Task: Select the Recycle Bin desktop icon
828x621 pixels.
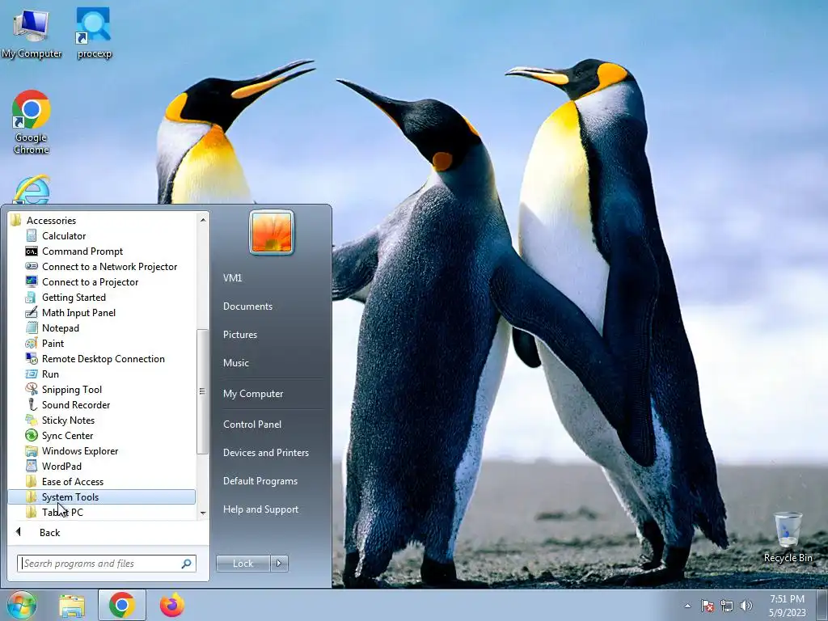Action: (x=788, y=537)
